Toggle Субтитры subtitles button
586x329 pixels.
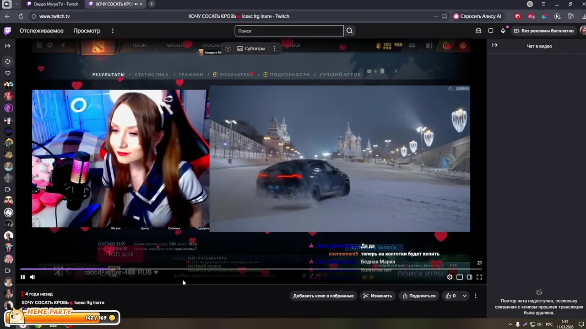tap(251, 48)
